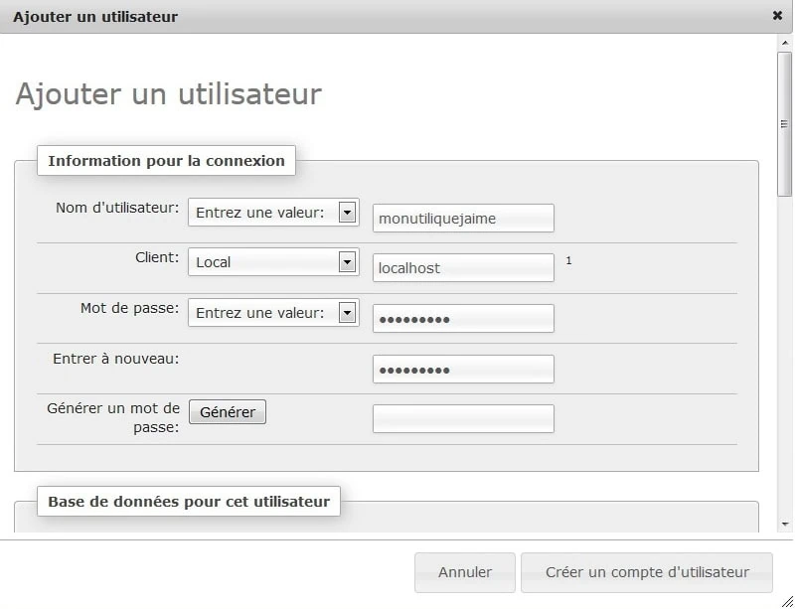Image resolution: width=795 pixels, height=609 pixels.
Task: Click the dialog resize grip corner
Action: [787, 600]
